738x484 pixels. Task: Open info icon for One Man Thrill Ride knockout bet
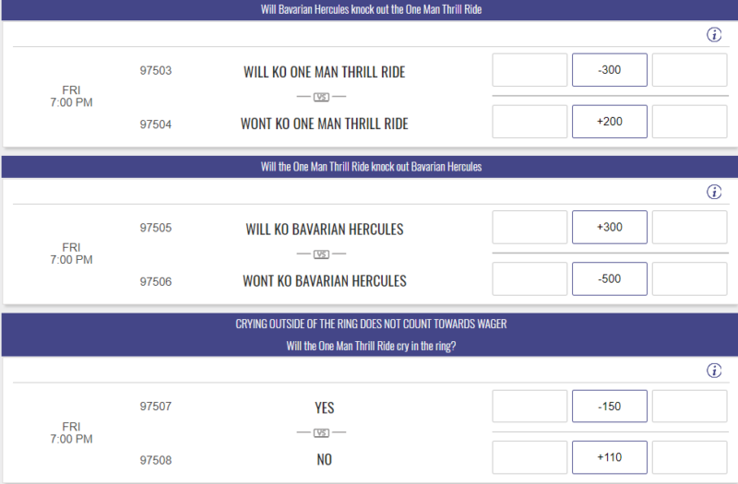[714, 192]
